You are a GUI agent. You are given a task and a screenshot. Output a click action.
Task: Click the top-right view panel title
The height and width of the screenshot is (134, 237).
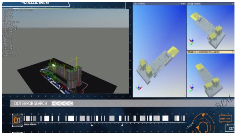pyautogui.click(x=194, y=4)
